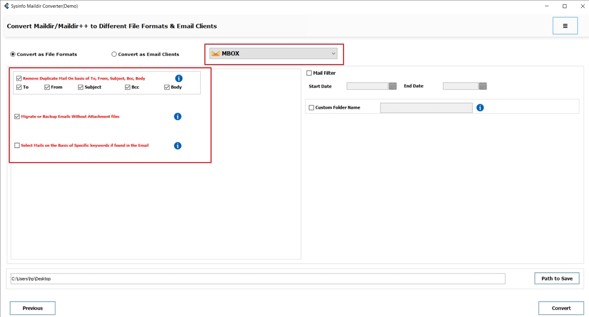Select Convert as File Formats radio

coord(13,54)
